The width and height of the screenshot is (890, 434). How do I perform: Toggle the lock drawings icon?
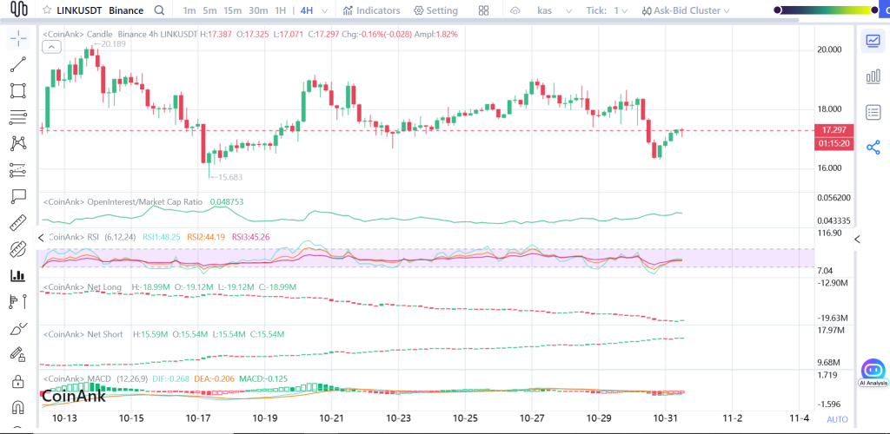click(17, 381)
